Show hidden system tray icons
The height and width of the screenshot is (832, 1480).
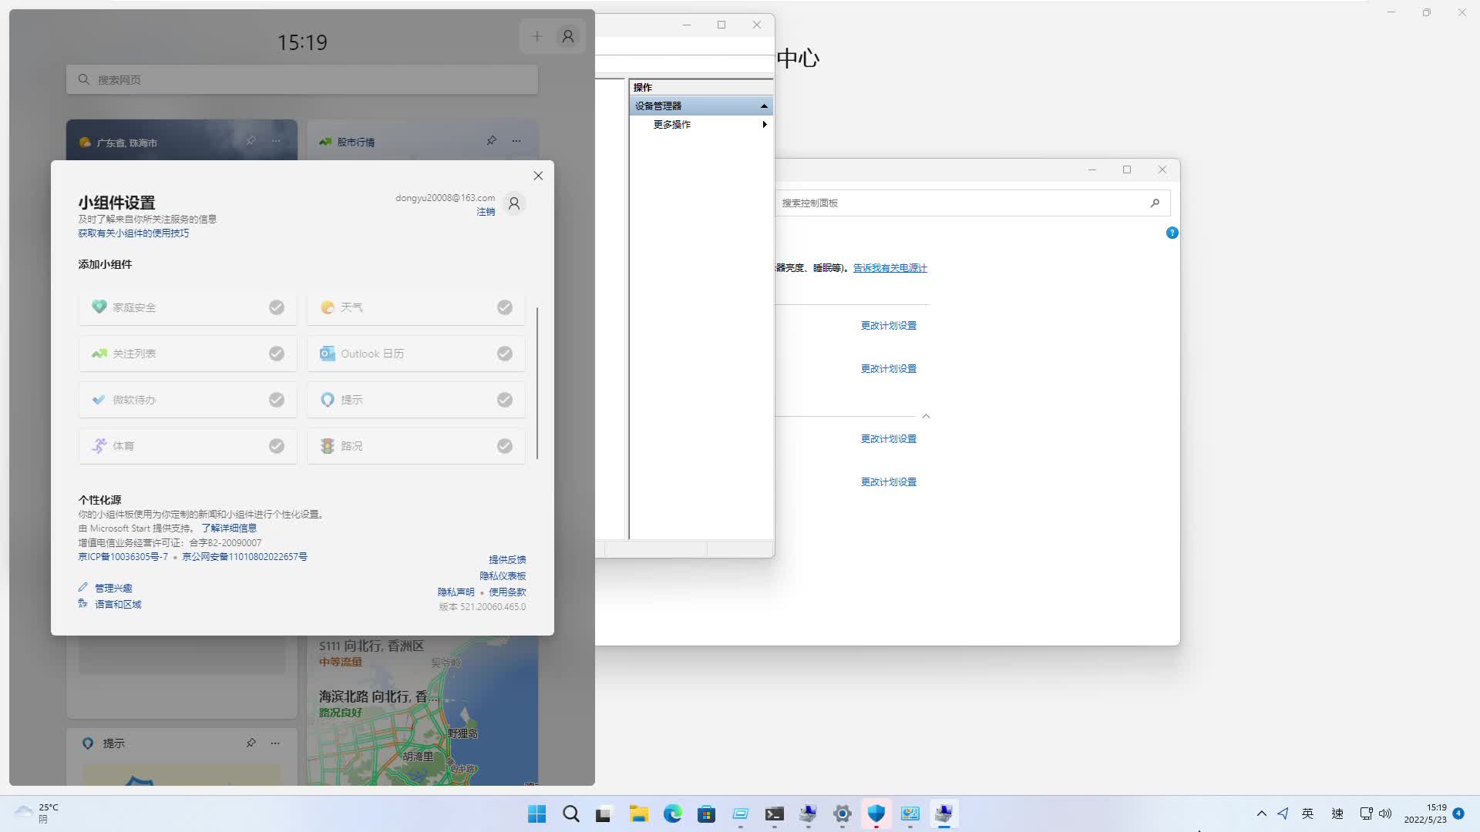pyautogui.click(x=1261, y=814)
